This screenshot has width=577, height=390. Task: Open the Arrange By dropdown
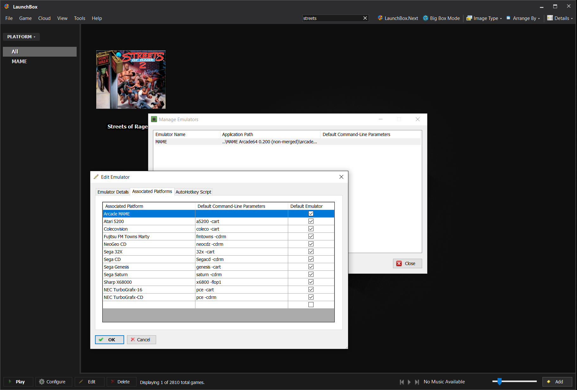tap(523, 18)
